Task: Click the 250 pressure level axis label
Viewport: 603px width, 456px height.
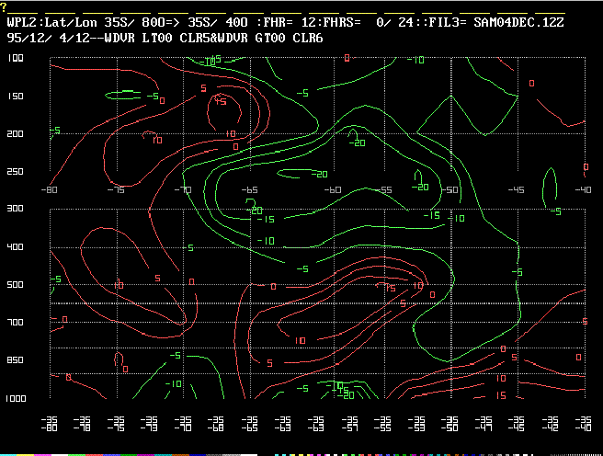Action: click(16, 172)
